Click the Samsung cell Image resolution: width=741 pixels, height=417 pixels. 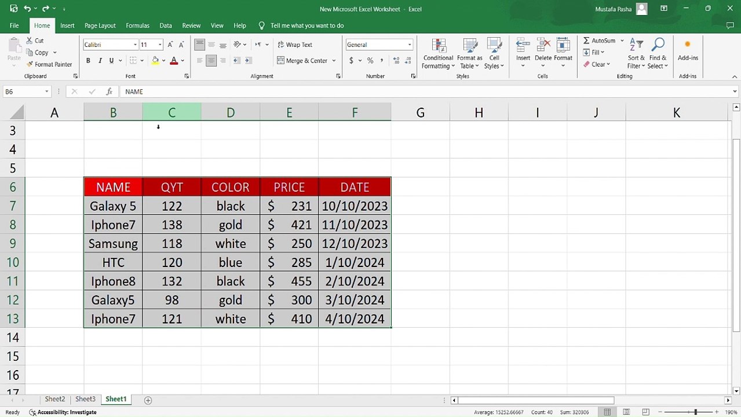coord(113,244)
